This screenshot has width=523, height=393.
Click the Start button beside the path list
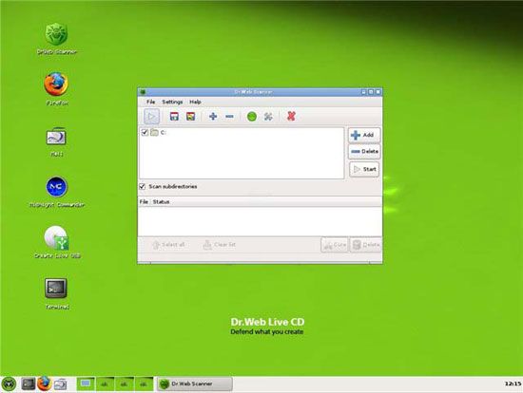click(364, 169)
